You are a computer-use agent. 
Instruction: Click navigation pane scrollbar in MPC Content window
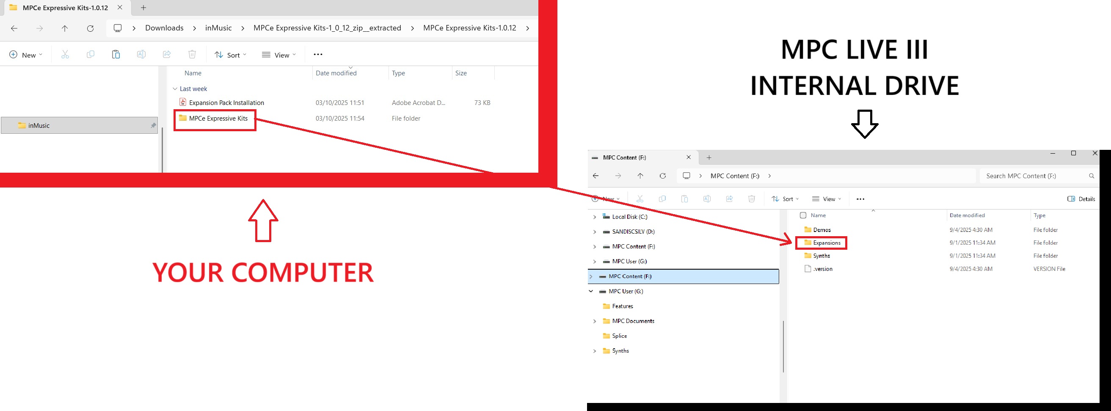783,346
